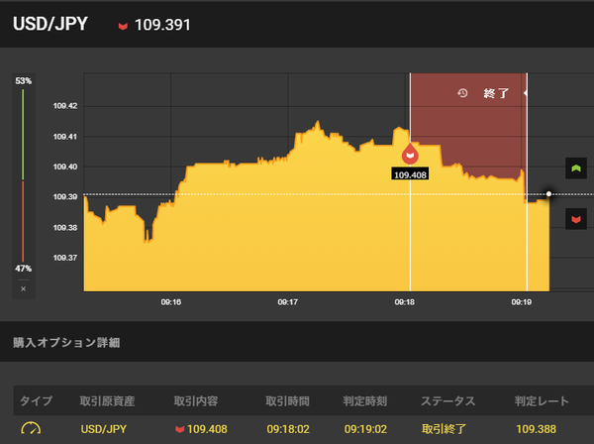Click the 09:16 time axis label

(x=171, y=302)
